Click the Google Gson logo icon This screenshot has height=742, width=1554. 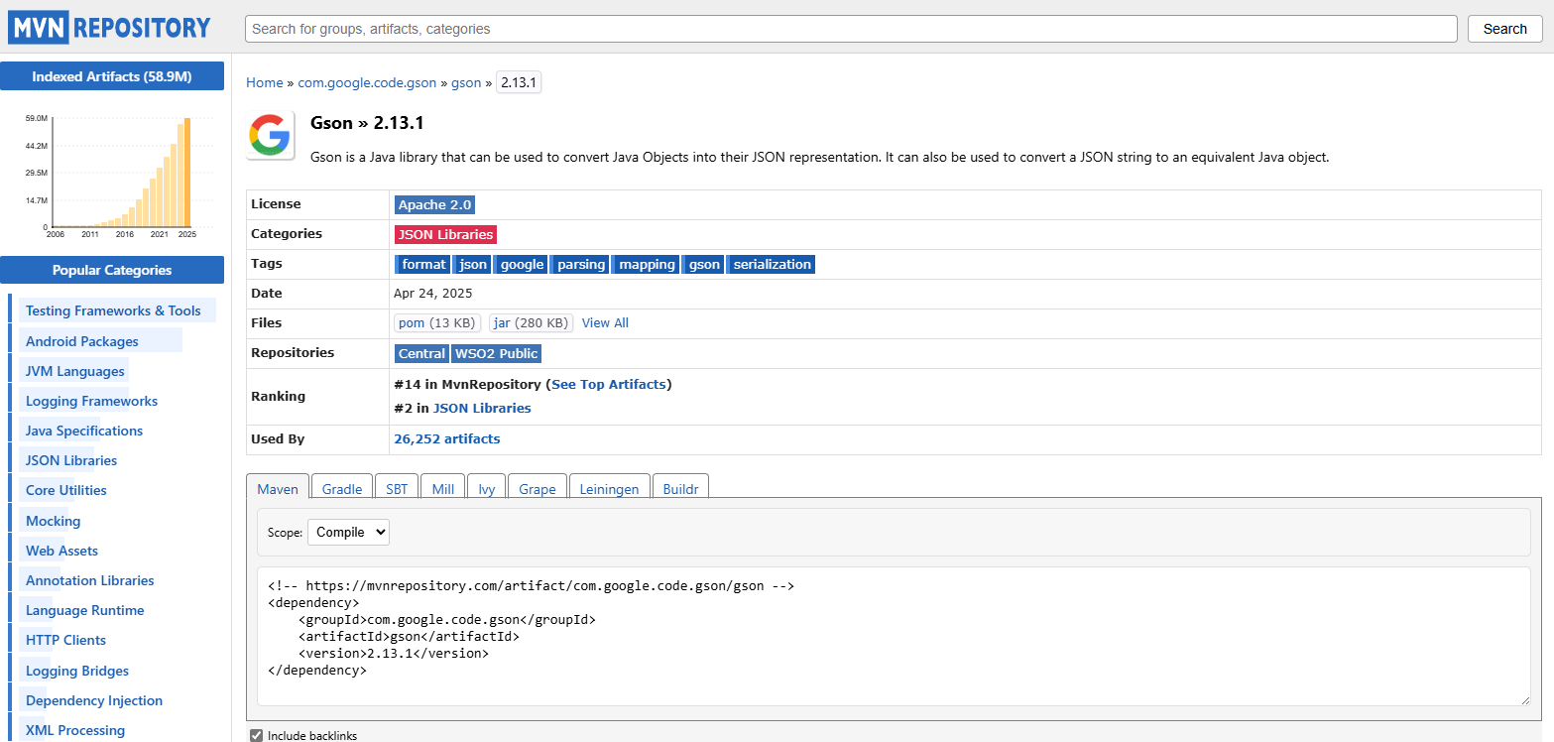pos(270,135)
